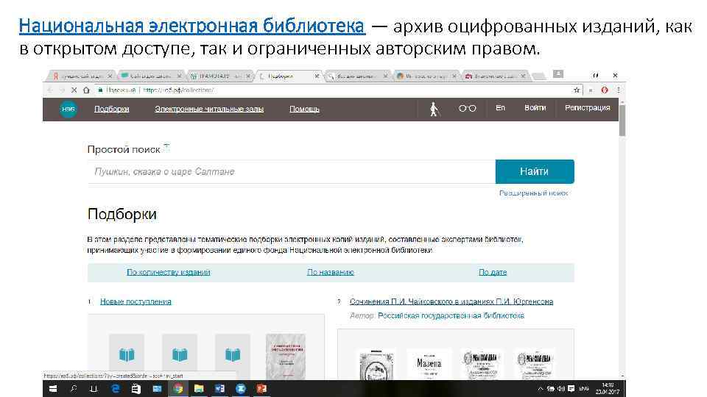The height and width of the screenshot is (397, 707).
Task: Toggle the visually-impaired glasses icon
Action: 467,109
